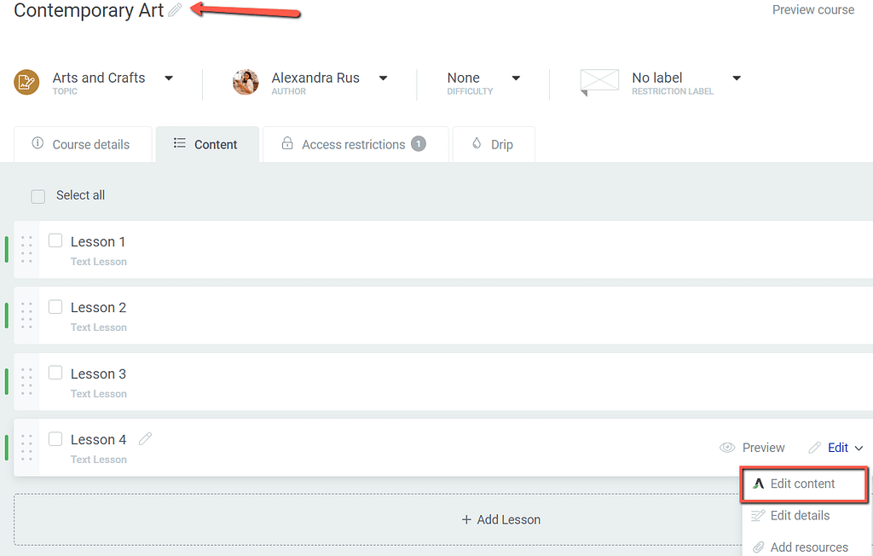
Task: Click the drag handle icon of Lesson 3
Action: [x=26, y=381]
